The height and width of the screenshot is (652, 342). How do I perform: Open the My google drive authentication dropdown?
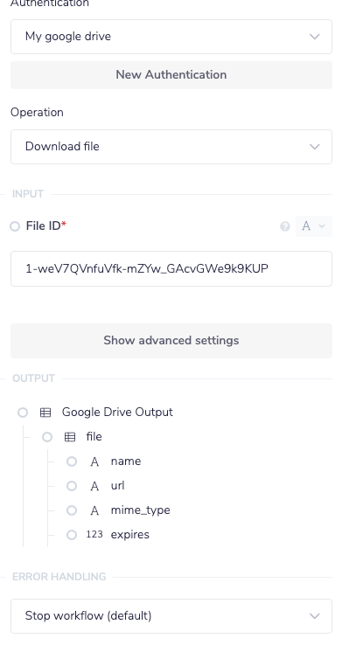pyautogui.click(x=171, y=37)
